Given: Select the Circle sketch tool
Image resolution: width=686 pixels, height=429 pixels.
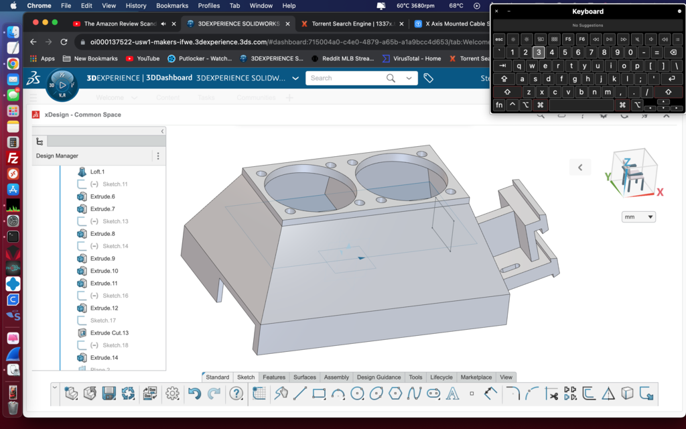Looking at the screenshot, I should click(358, 393).
